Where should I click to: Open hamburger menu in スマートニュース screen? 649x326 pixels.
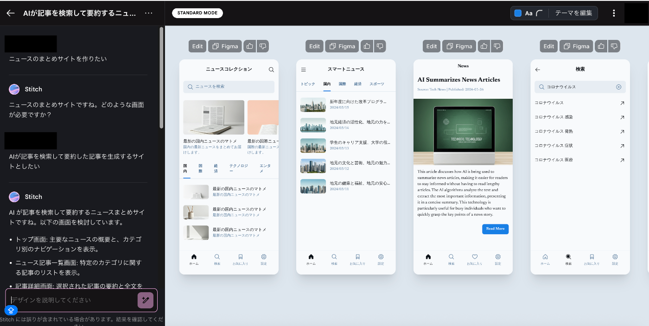click(304, 70)
